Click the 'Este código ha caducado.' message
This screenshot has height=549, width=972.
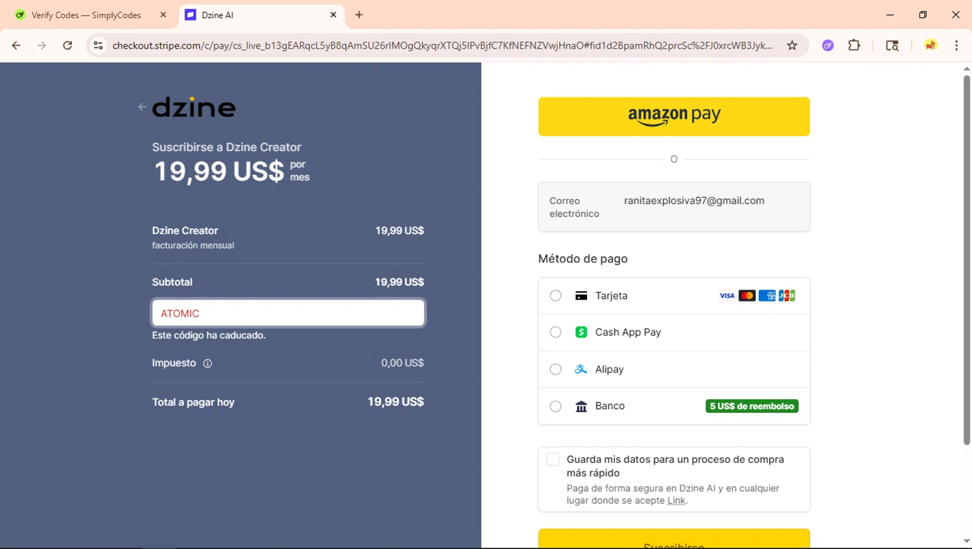point(209,335)
